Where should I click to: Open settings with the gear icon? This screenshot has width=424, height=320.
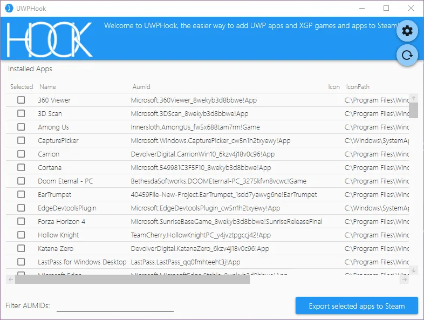[x=407, y=31]
